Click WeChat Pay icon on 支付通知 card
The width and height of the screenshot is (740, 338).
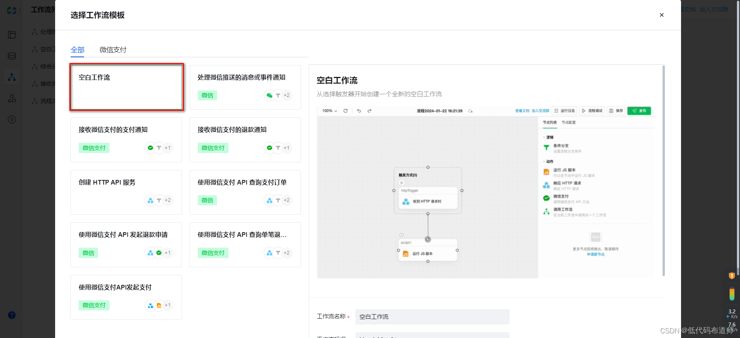coord(150,148)
